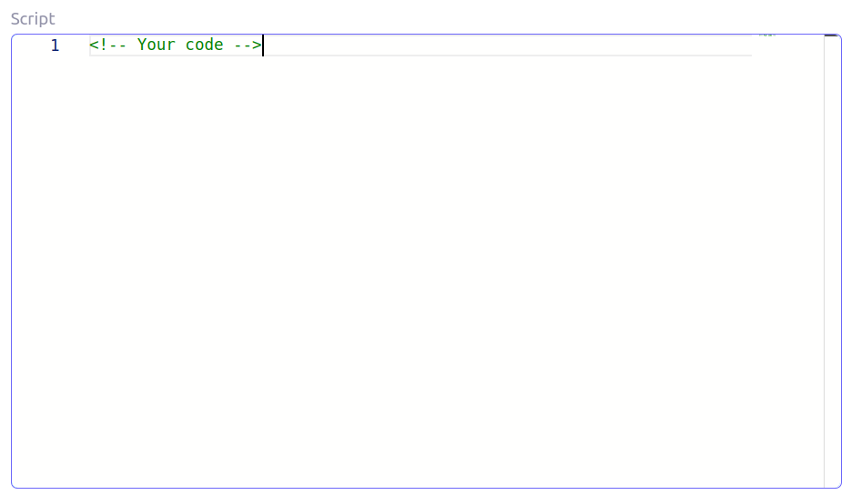Click the top thumb of the vertical scrollbar
Screen dimensions: 851x495
[x=831, y=35]
